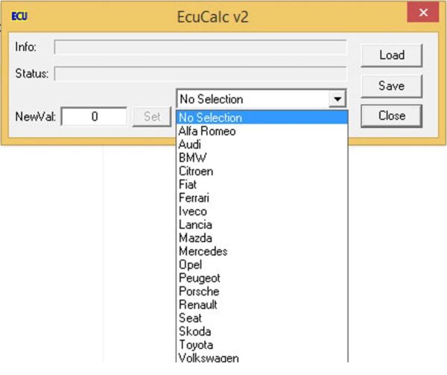Choose highlighted No Selection in the list
447x375 pixels.
coord(262,118)
